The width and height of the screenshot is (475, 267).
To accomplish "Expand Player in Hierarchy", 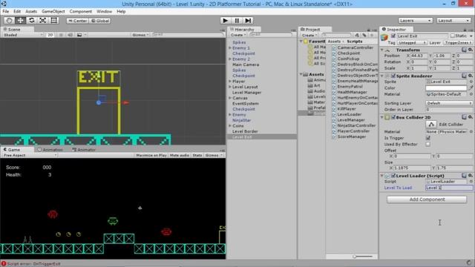I will pyautogui.click(x=230, y=81).
